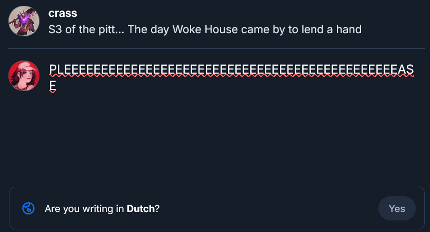
Task: Click the crass username
Action: coord(63,13)
